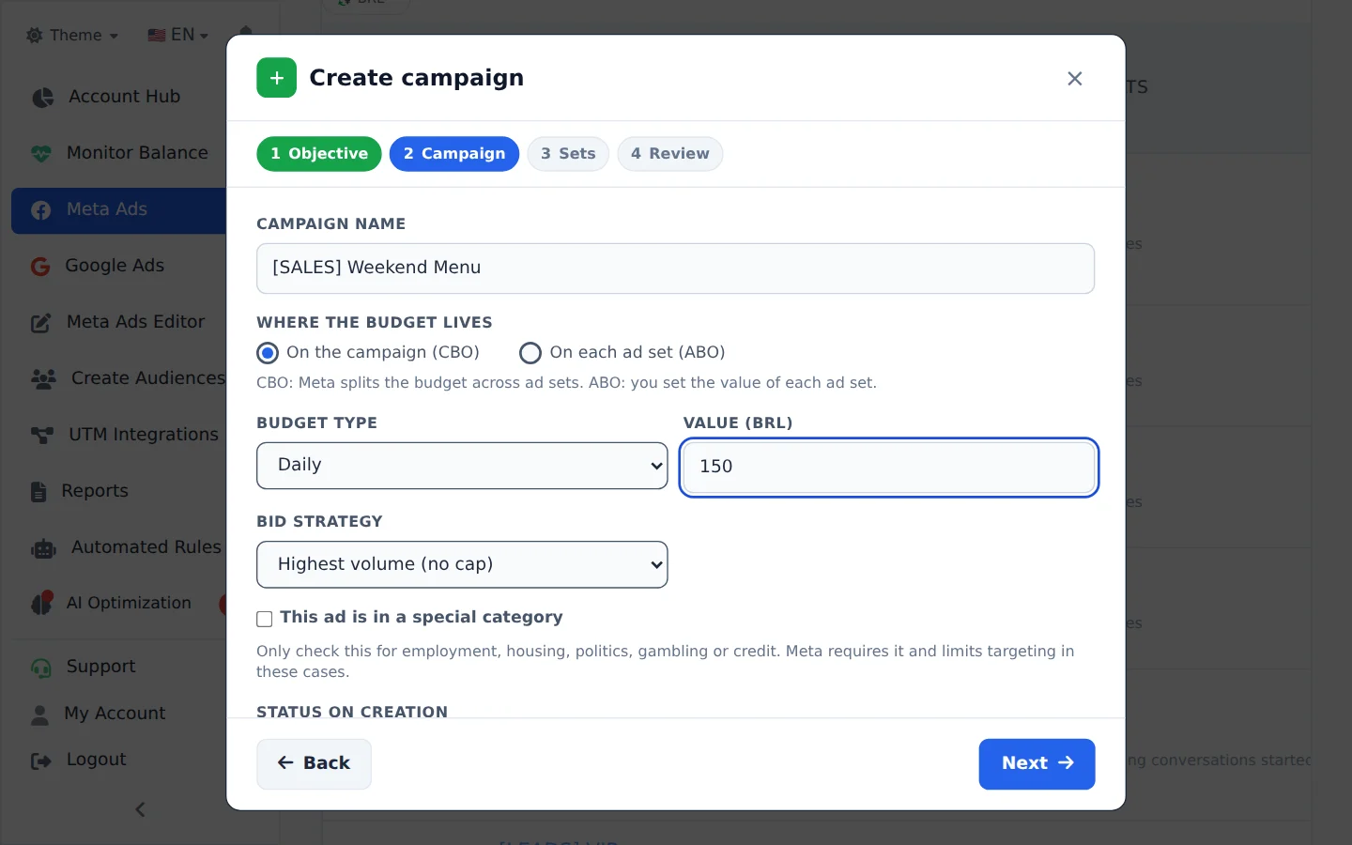Open the Budget Type Daily dropdown

pyautogui.click(x=462, y=466)
